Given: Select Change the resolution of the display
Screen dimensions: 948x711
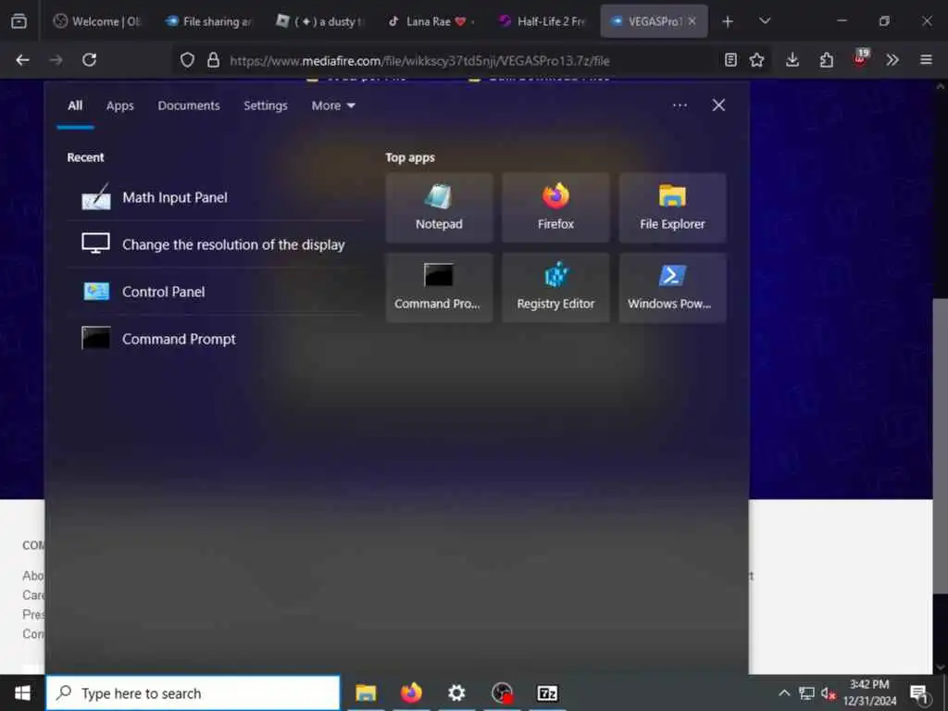Looking at the screenshot, I should [x=215, y=244].
